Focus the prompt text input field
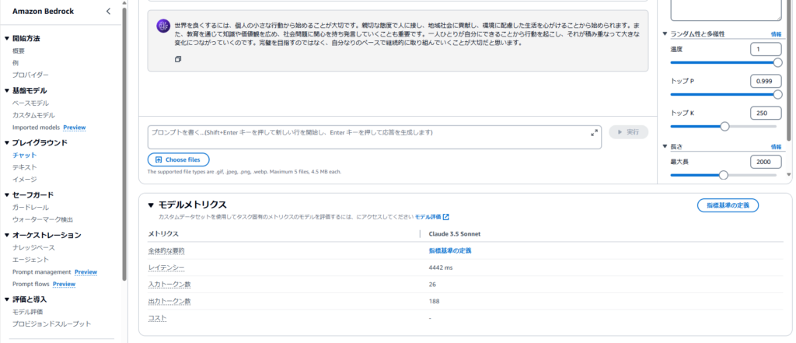 click(x=365, y=137)
